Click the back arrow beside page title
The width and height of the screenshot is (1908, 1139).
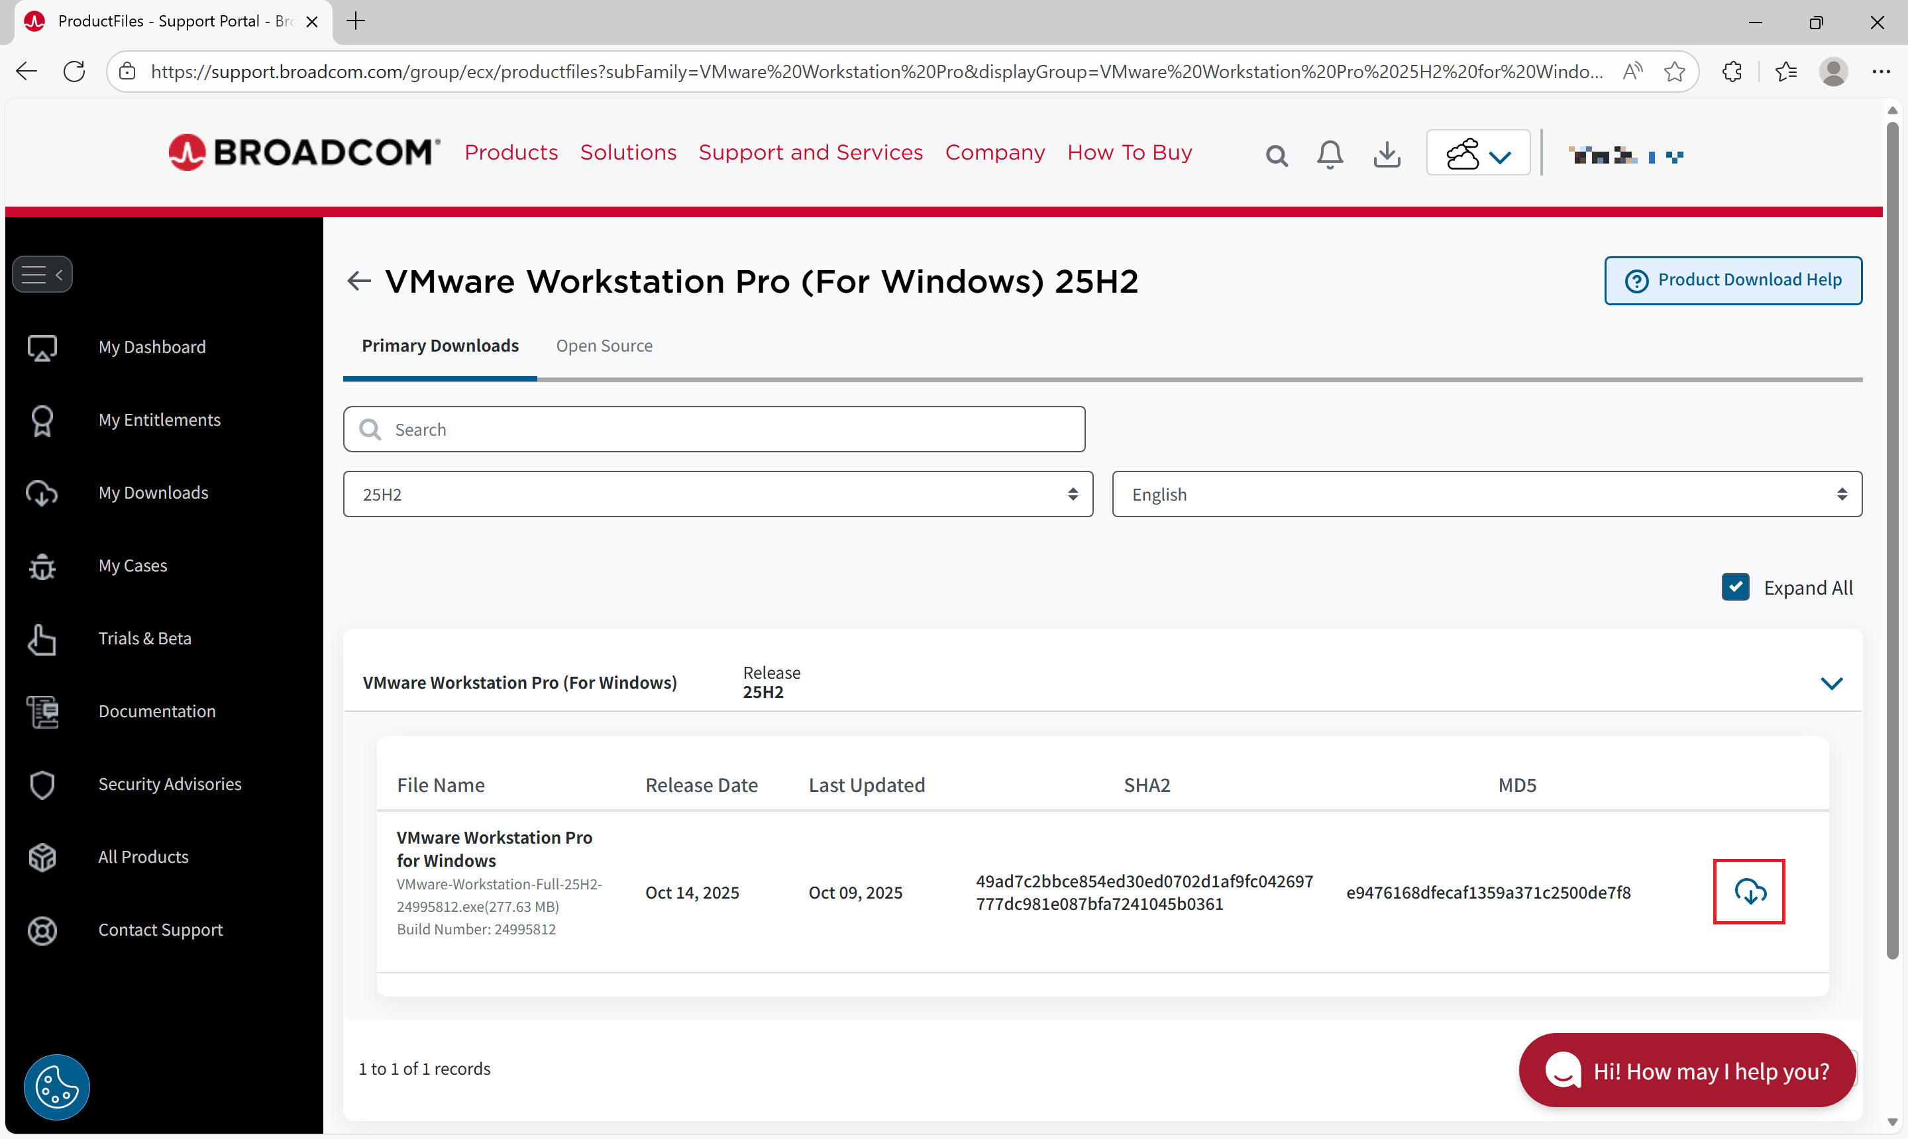[x=358, y=281]
